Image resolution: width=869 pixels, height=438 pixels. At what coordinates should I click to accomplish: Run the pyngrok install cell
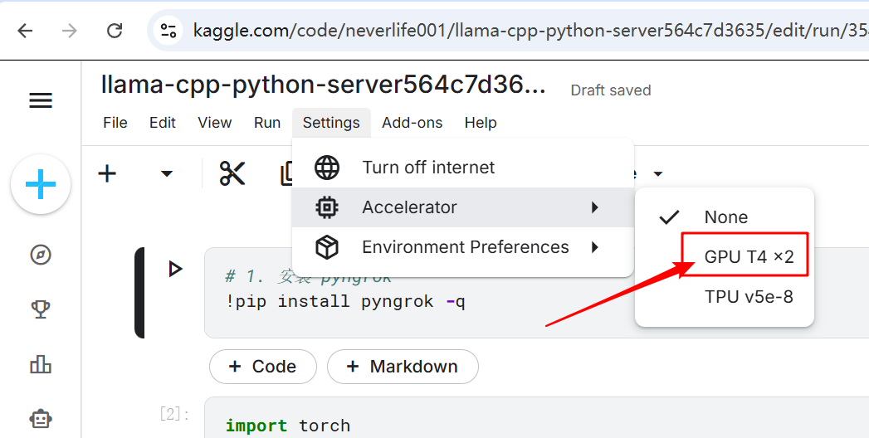pyautogui.click(x=176, y=270)
